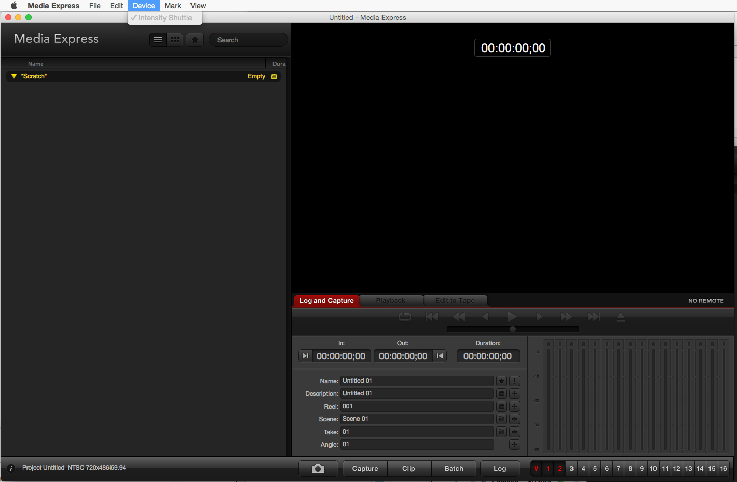
Task: Increment Reel with its plus button
Action: pyautogui.click(x=515, y=406)
